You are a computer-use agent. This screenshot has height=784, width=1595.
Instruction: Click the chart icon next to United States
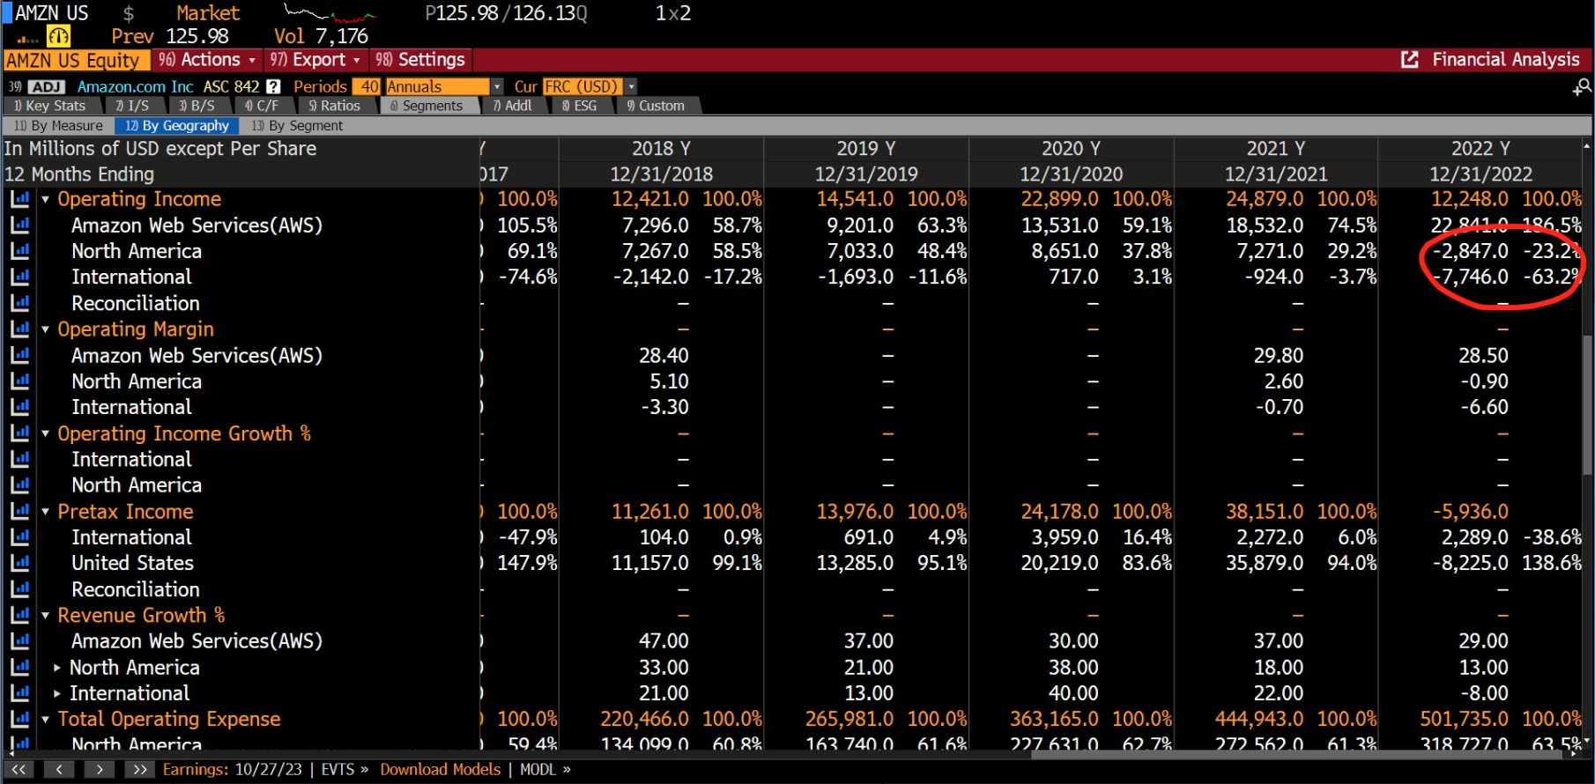(x=19, y=564)
